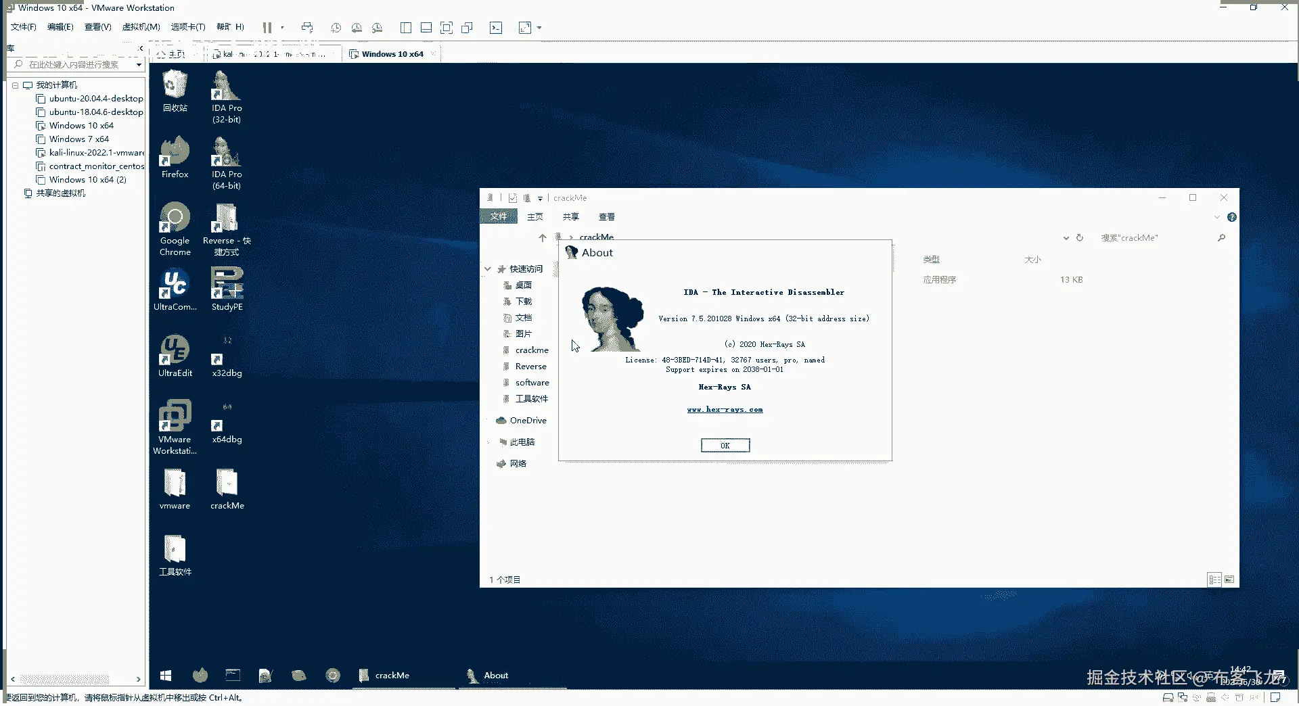Switch to the 共享 ribbon tab in Explorer

pos(571,216)
